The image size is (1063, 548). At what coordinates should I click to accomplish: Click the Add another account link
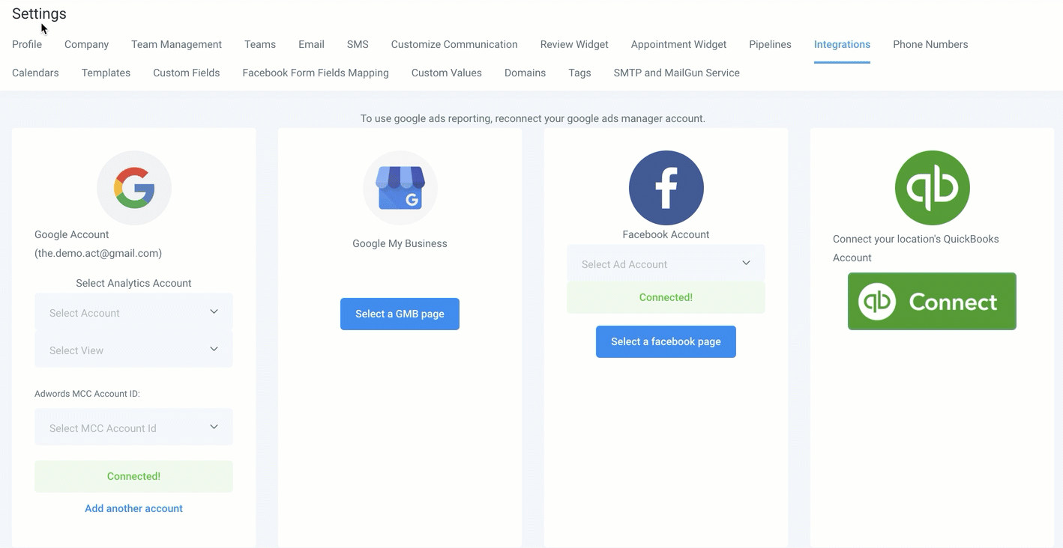tap(133, 508)
